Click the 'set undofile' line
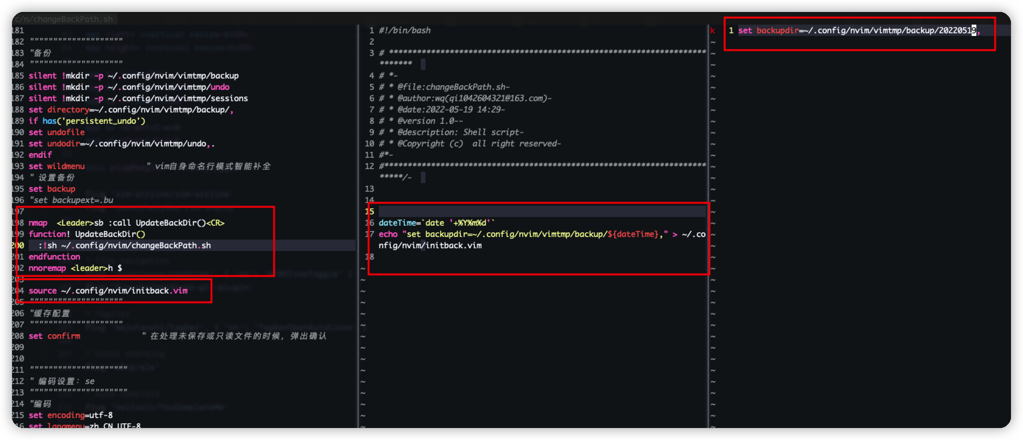This screenshot has width=1023, height=440. (56, 132)
